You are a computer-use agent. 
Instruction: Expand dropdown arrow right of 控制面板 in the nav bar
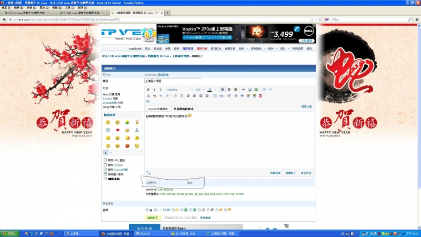point(265,48)
